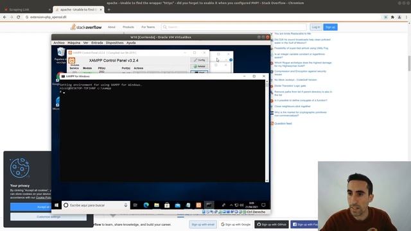Close the apache Stack Overflow tab

(x=101, y=10)
